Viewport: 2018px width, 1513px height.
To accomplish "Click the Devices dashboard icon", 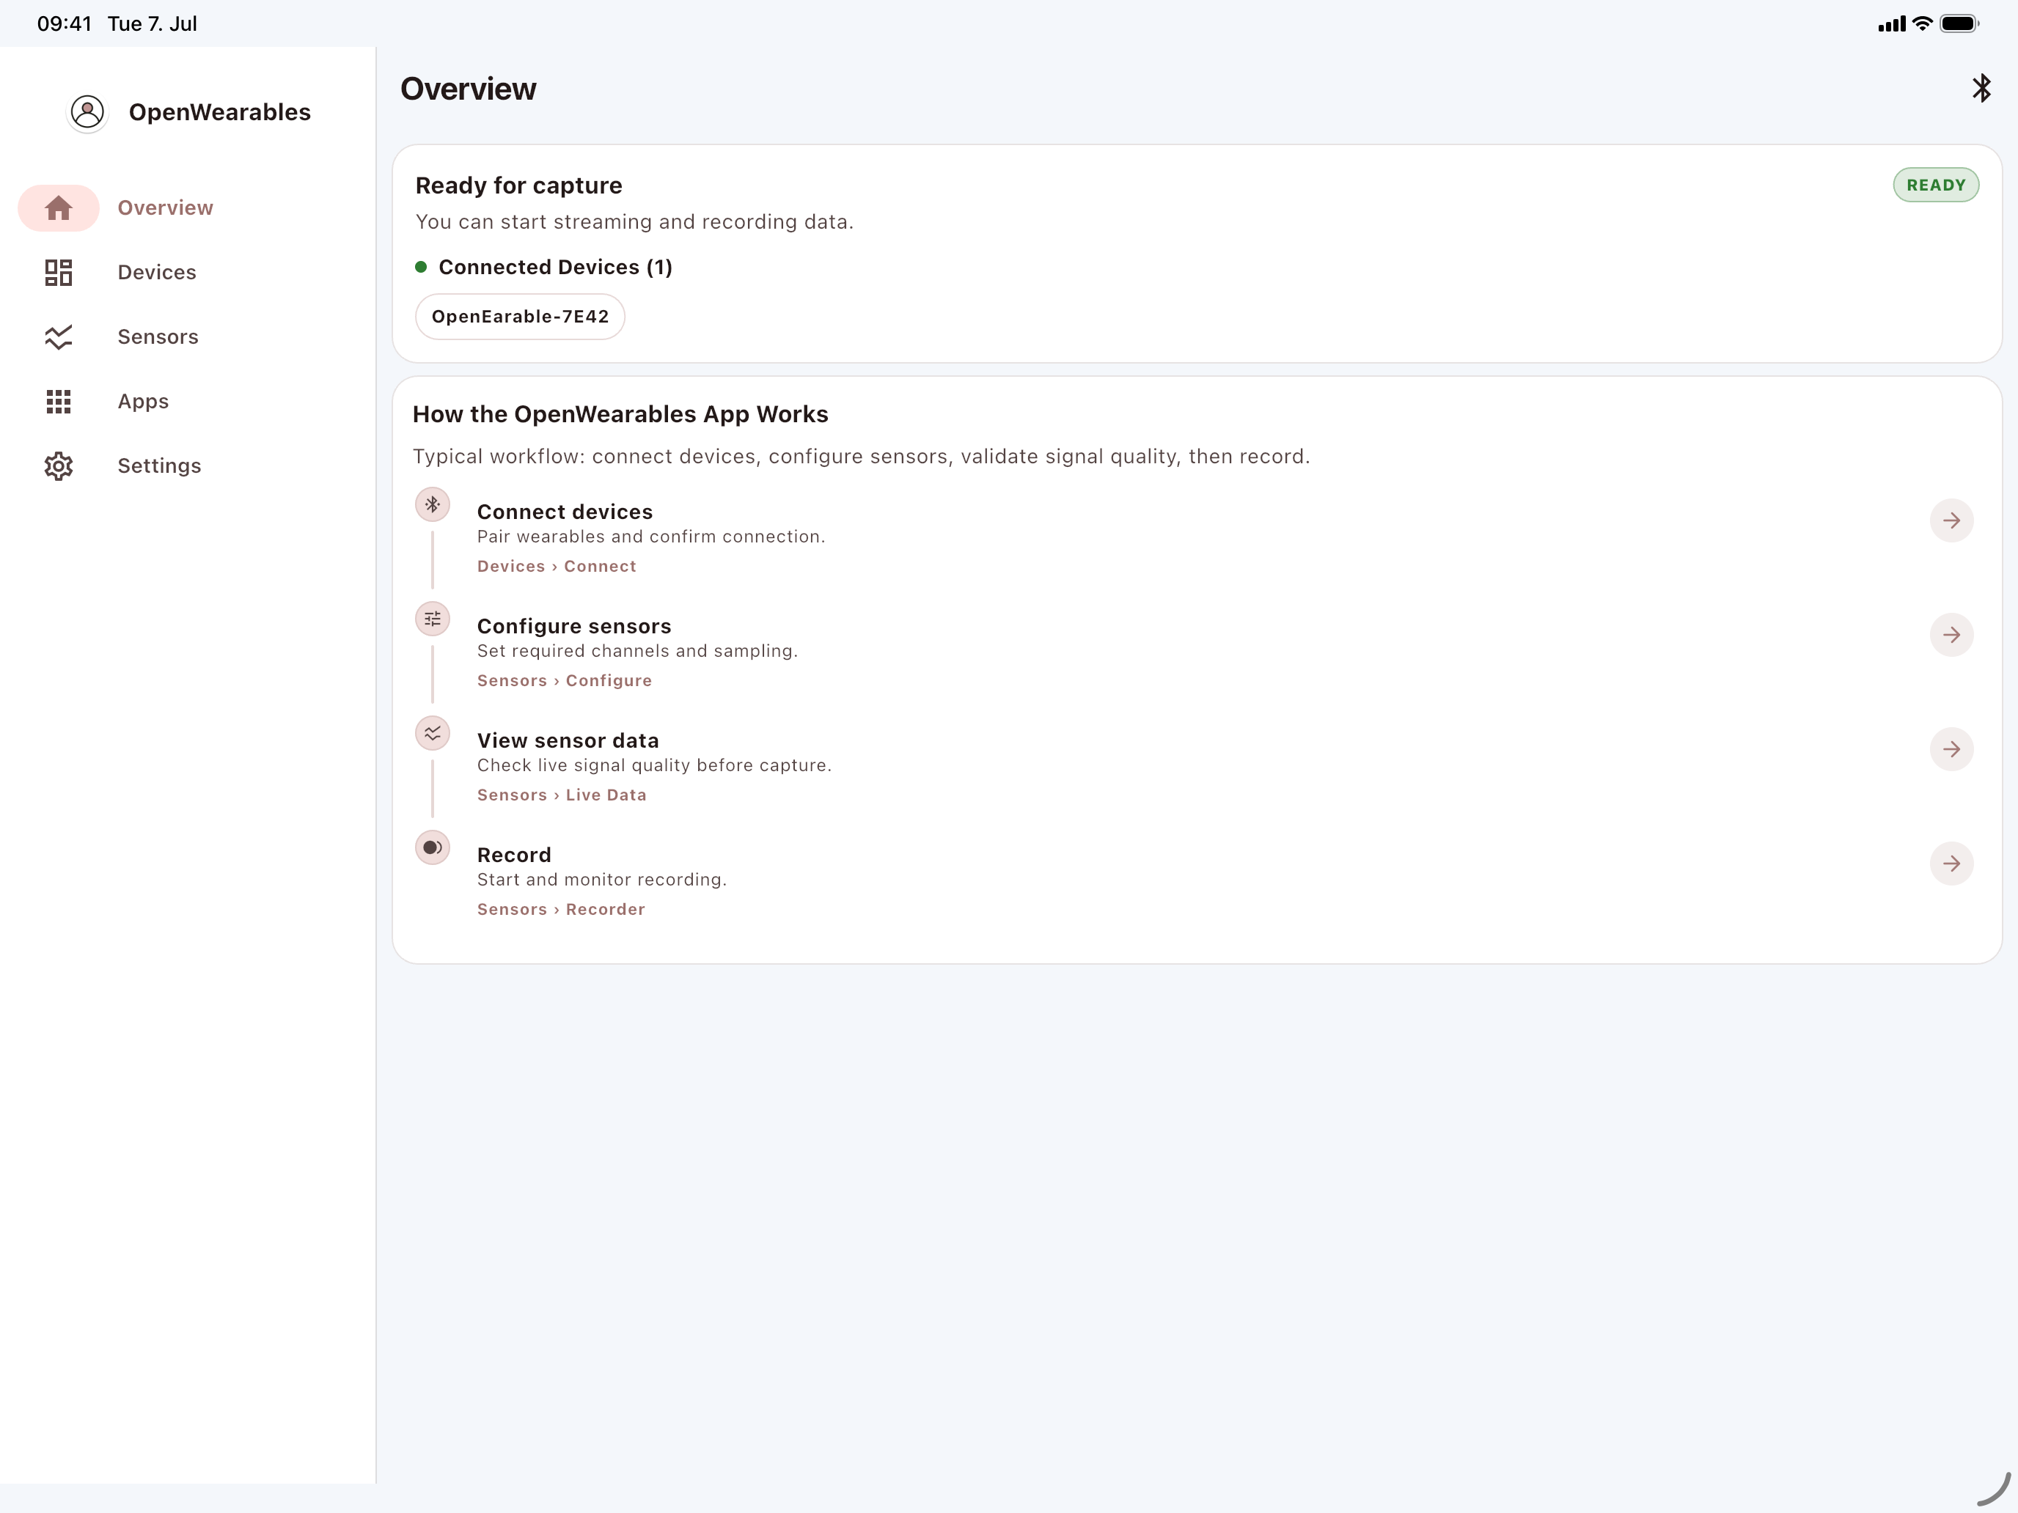I will (59, 273).
